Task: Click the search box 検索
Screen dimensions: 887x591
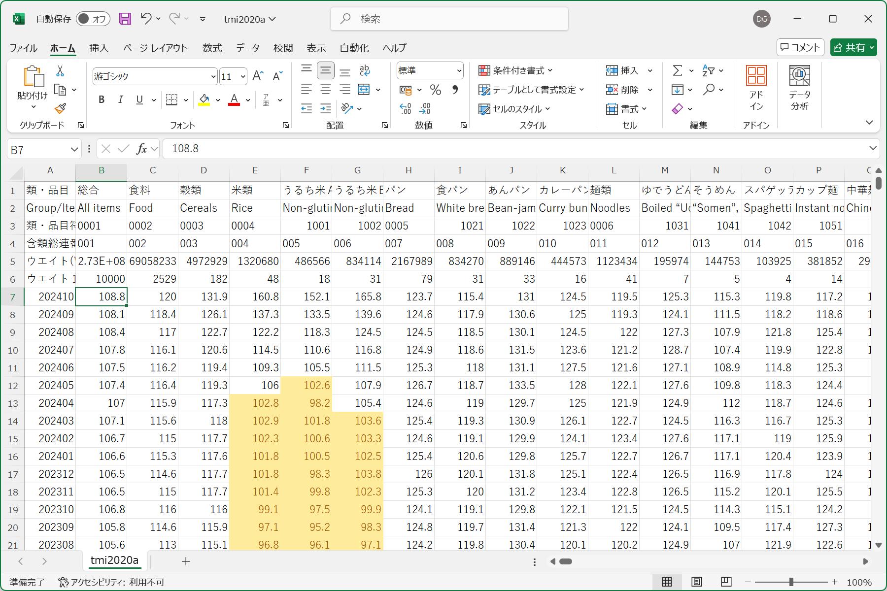Action: click(449, 19)
